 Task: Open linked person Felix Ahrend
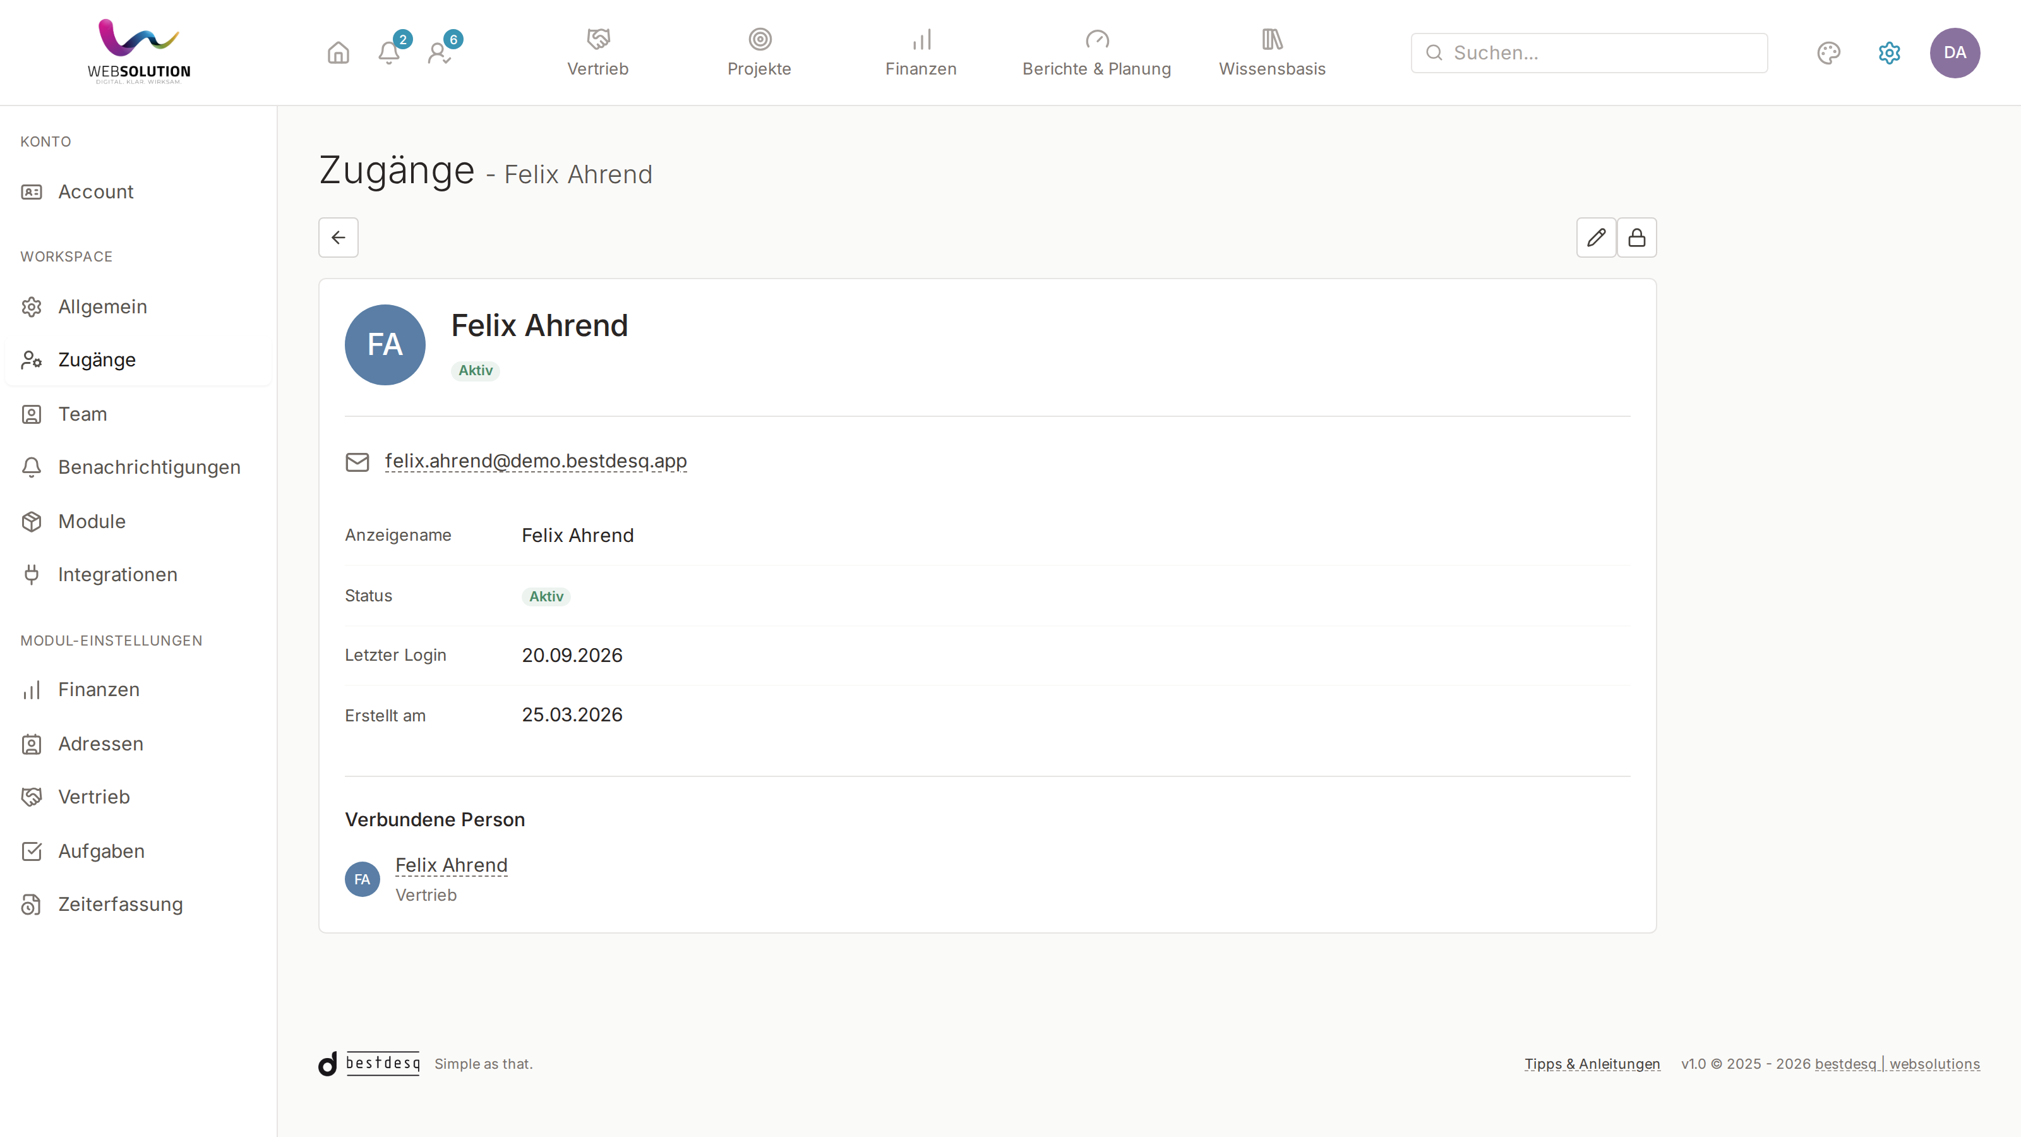click(x=452, y=865)
